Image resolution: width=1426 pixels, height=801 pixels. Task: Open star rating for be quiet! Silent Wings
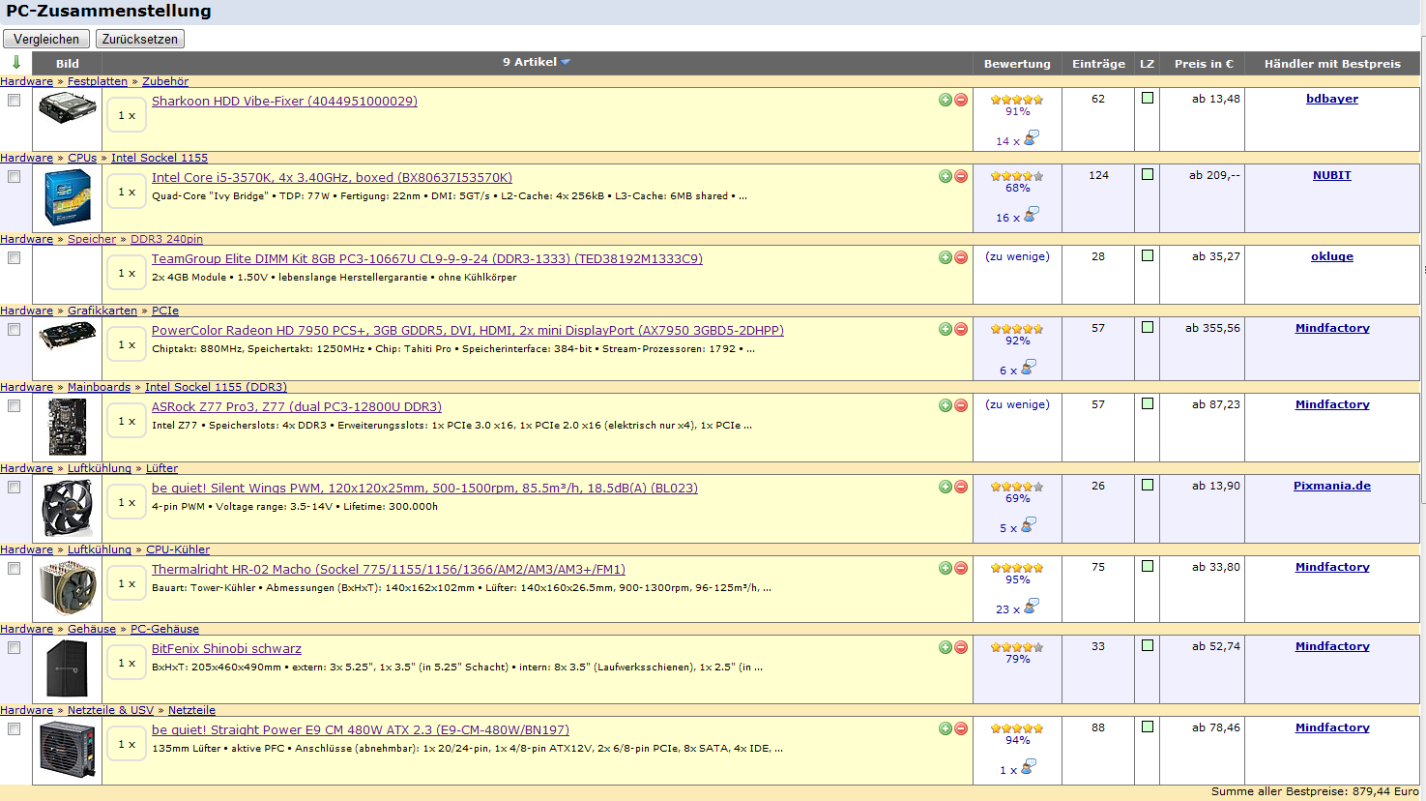[x=1017, y=487]
